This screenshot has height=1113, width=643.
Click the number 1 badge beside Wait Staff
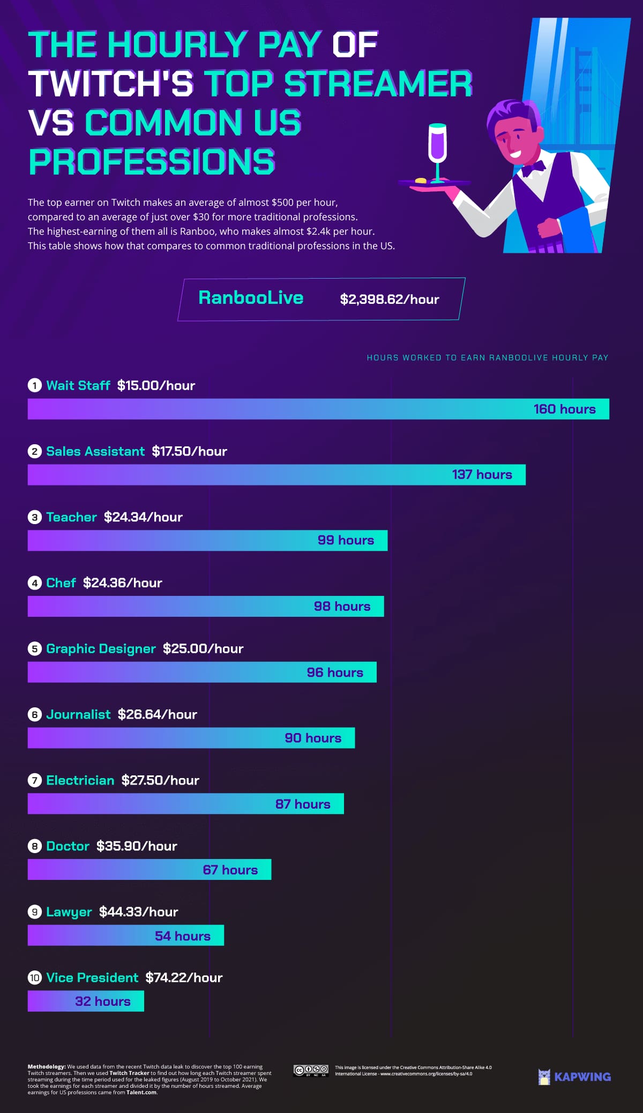click(35, 385)
